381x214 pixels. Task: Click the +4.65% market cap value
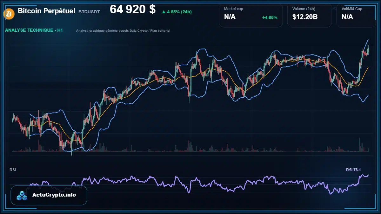270,17
